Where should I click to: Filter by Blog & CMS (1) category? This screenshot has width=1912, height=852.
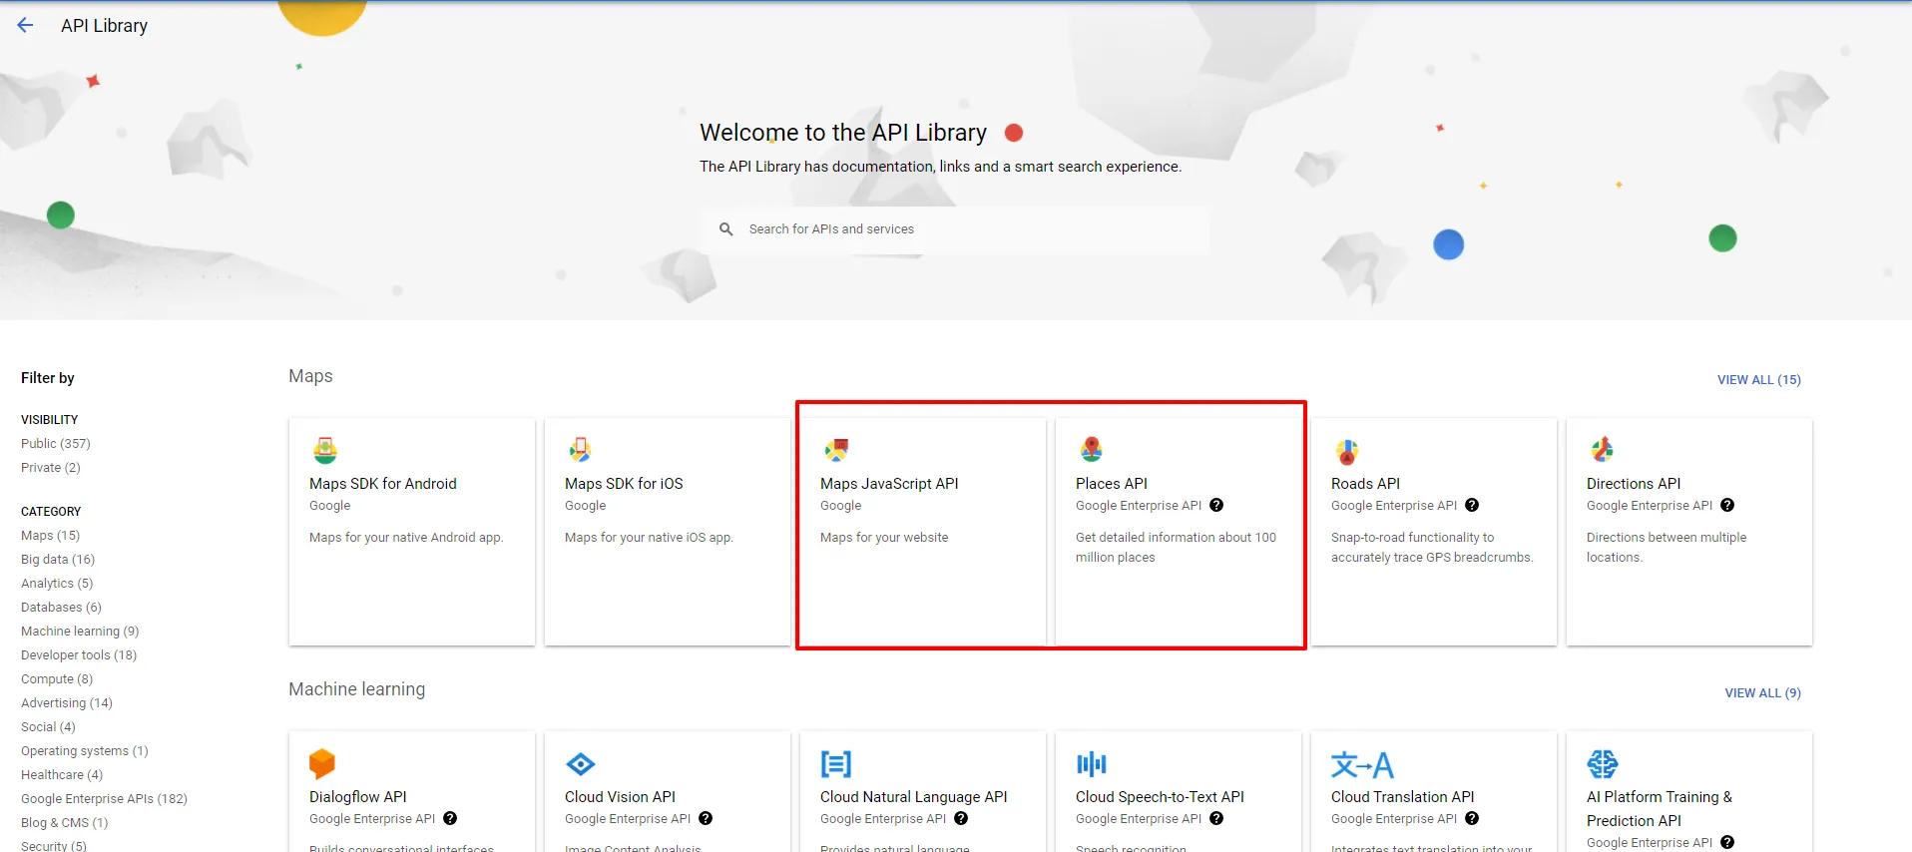65,823
